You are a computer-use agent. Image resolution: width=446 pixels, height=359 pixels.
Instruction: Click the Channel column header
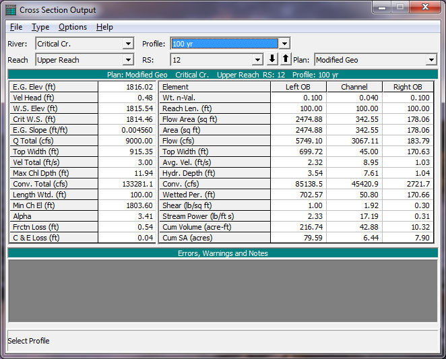coord(354,87)
